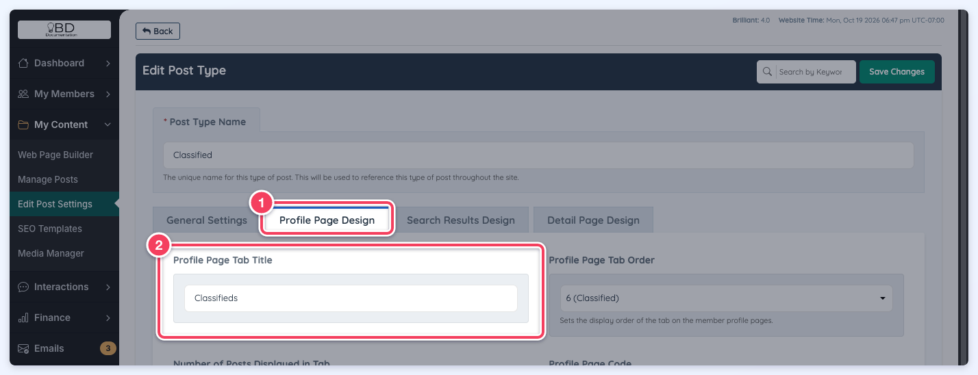
Task: Open Media Manager in sidebar
Action: (51, 253)
